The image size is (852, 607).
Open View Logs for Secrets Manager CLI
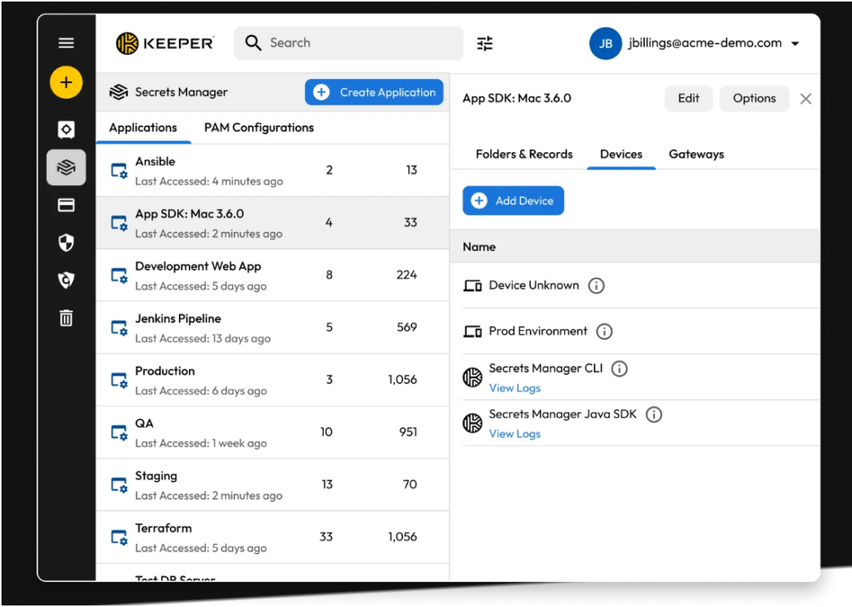click(514, 387)
